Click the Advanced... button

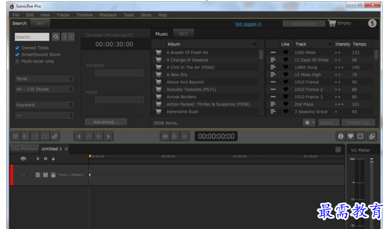106,122
